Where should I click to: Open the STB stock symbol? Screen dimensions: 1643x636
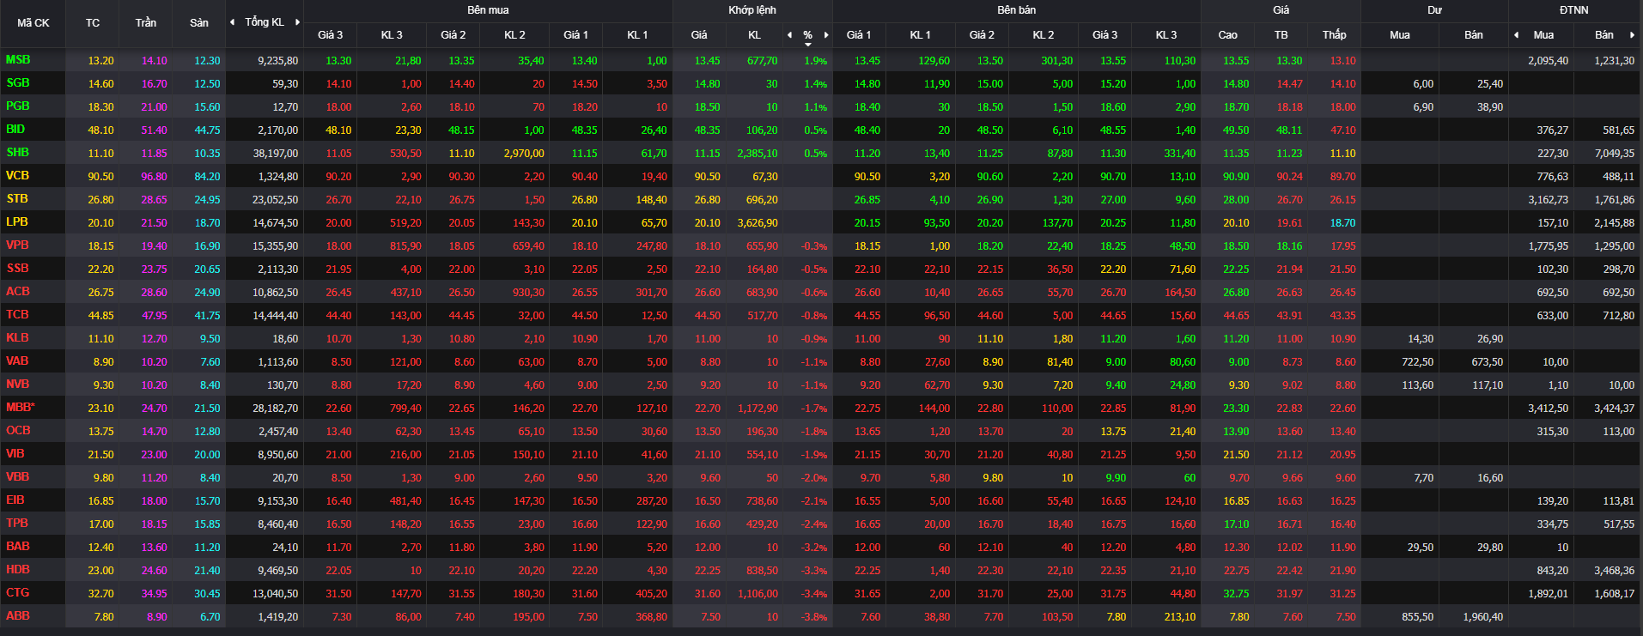(x=17, y=199)
